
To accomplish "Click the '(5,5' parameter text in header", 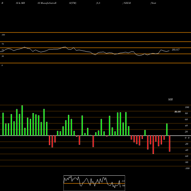I will [98, 3].
